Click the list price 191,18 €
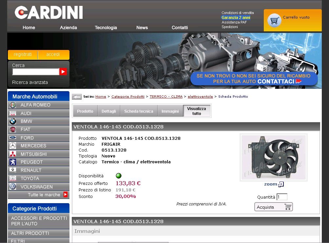This screenshot has height=243, width=329. click(126, 190)
